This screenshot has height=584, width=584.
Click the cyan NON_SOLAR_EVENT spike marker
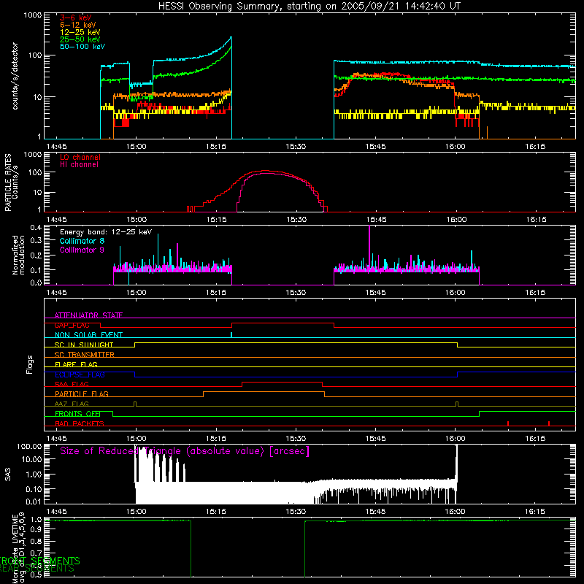point(231,335)
